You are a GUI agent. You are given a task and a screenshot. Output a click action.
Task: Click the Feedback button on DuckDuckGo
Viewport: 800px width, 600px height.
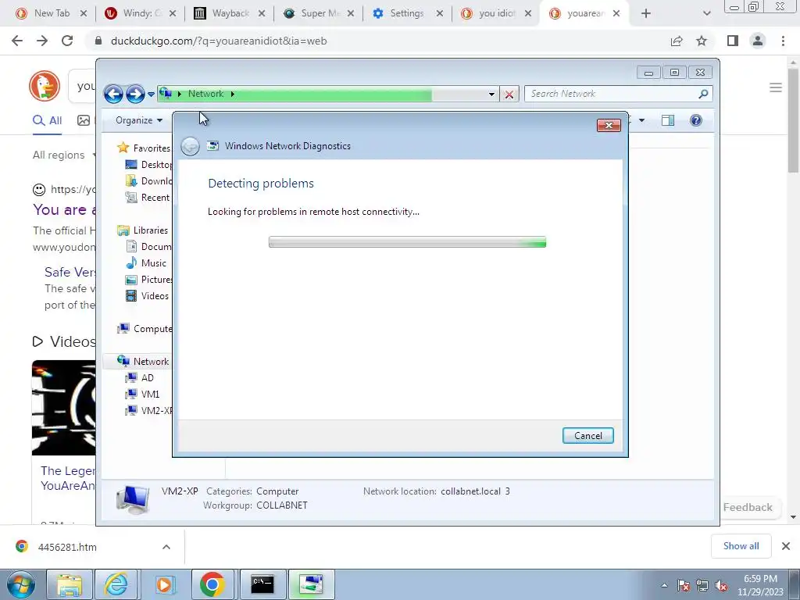tap(748, 507)
